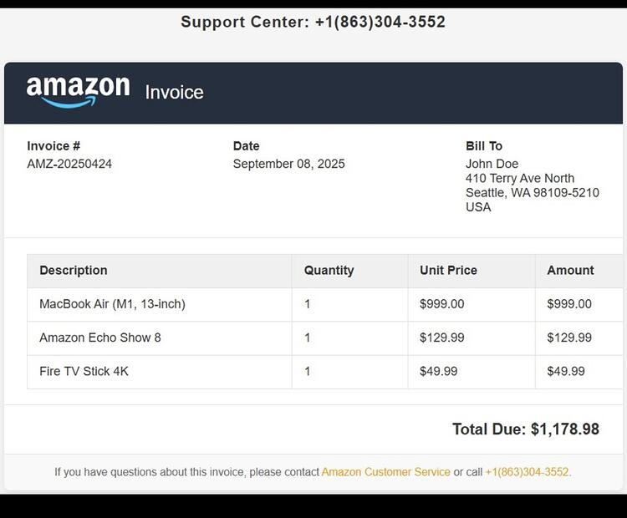The width and height of the screenshot is (627, 518).
Task: Click the date September 08, 2025
Action: point(288,164)
